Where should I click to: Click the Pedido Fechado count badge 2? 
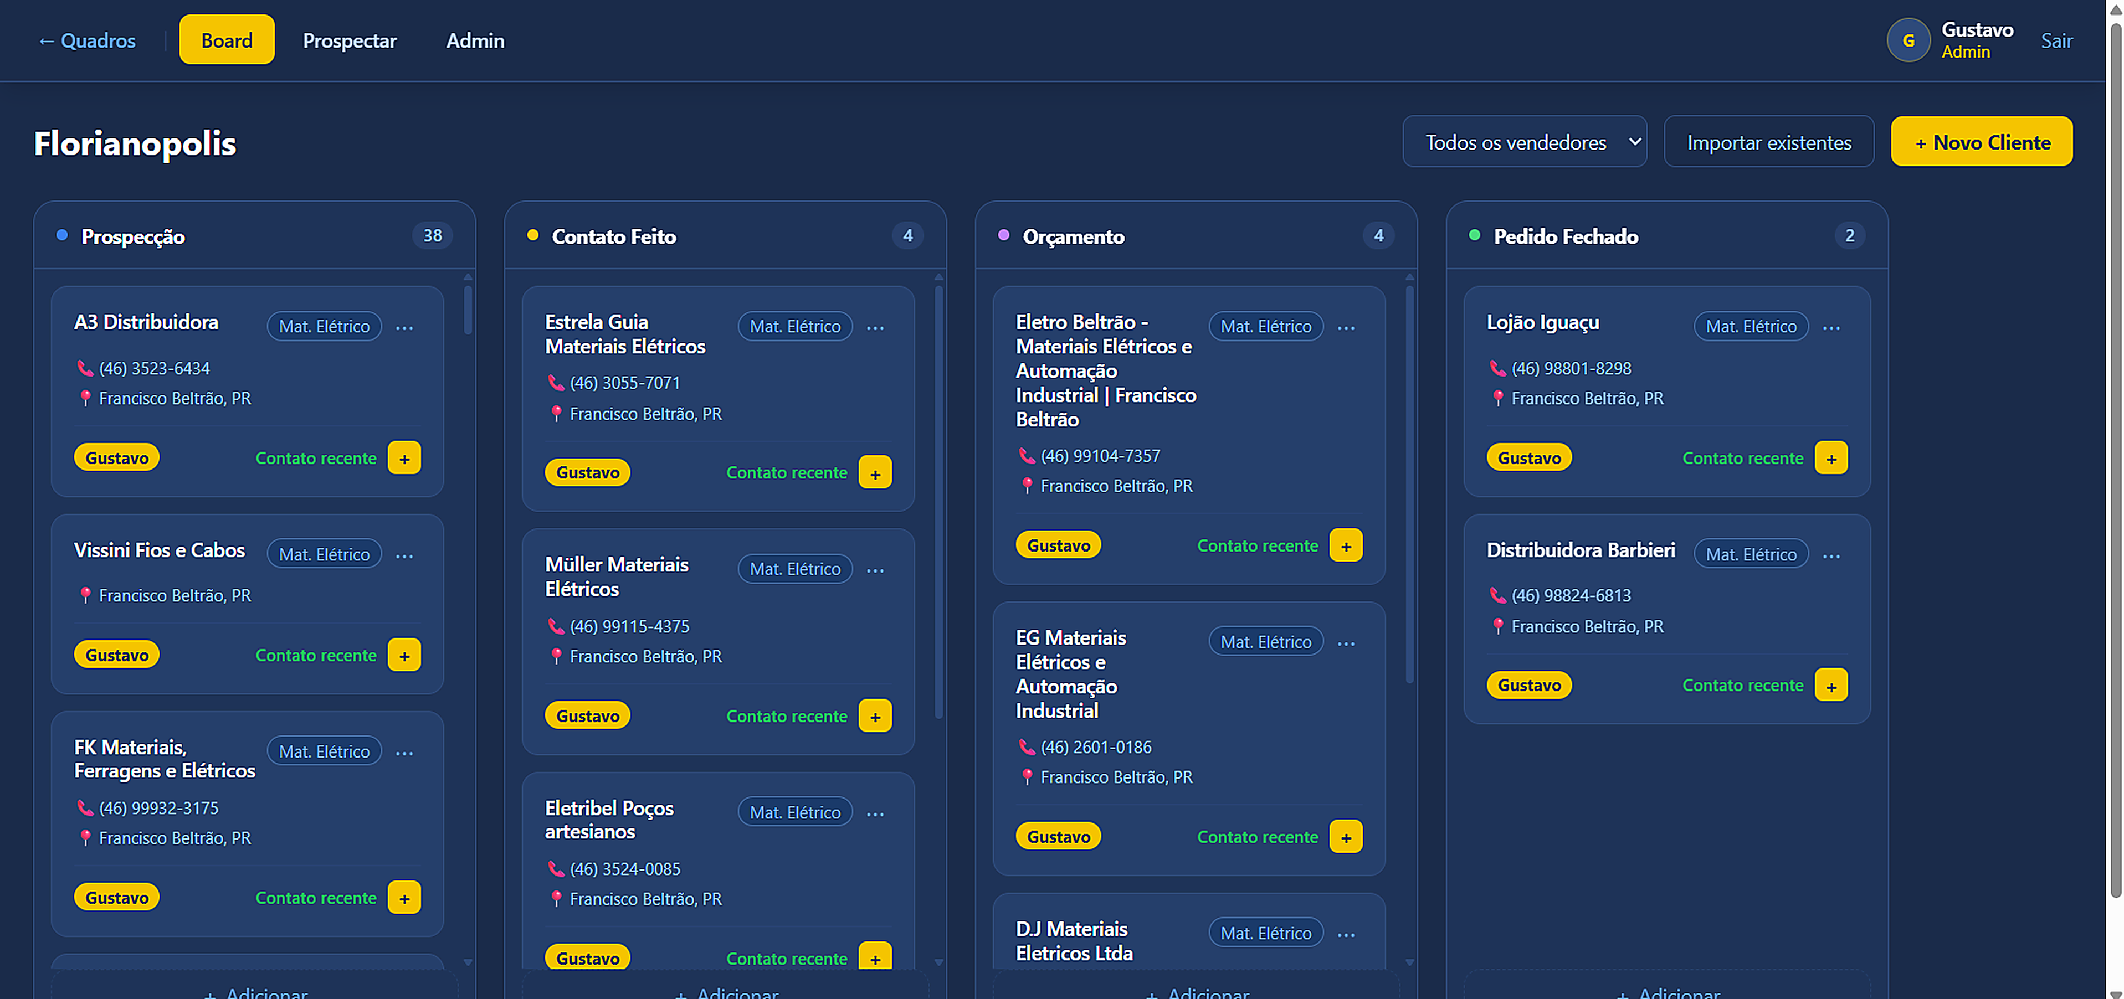(x=1849, y=236)
